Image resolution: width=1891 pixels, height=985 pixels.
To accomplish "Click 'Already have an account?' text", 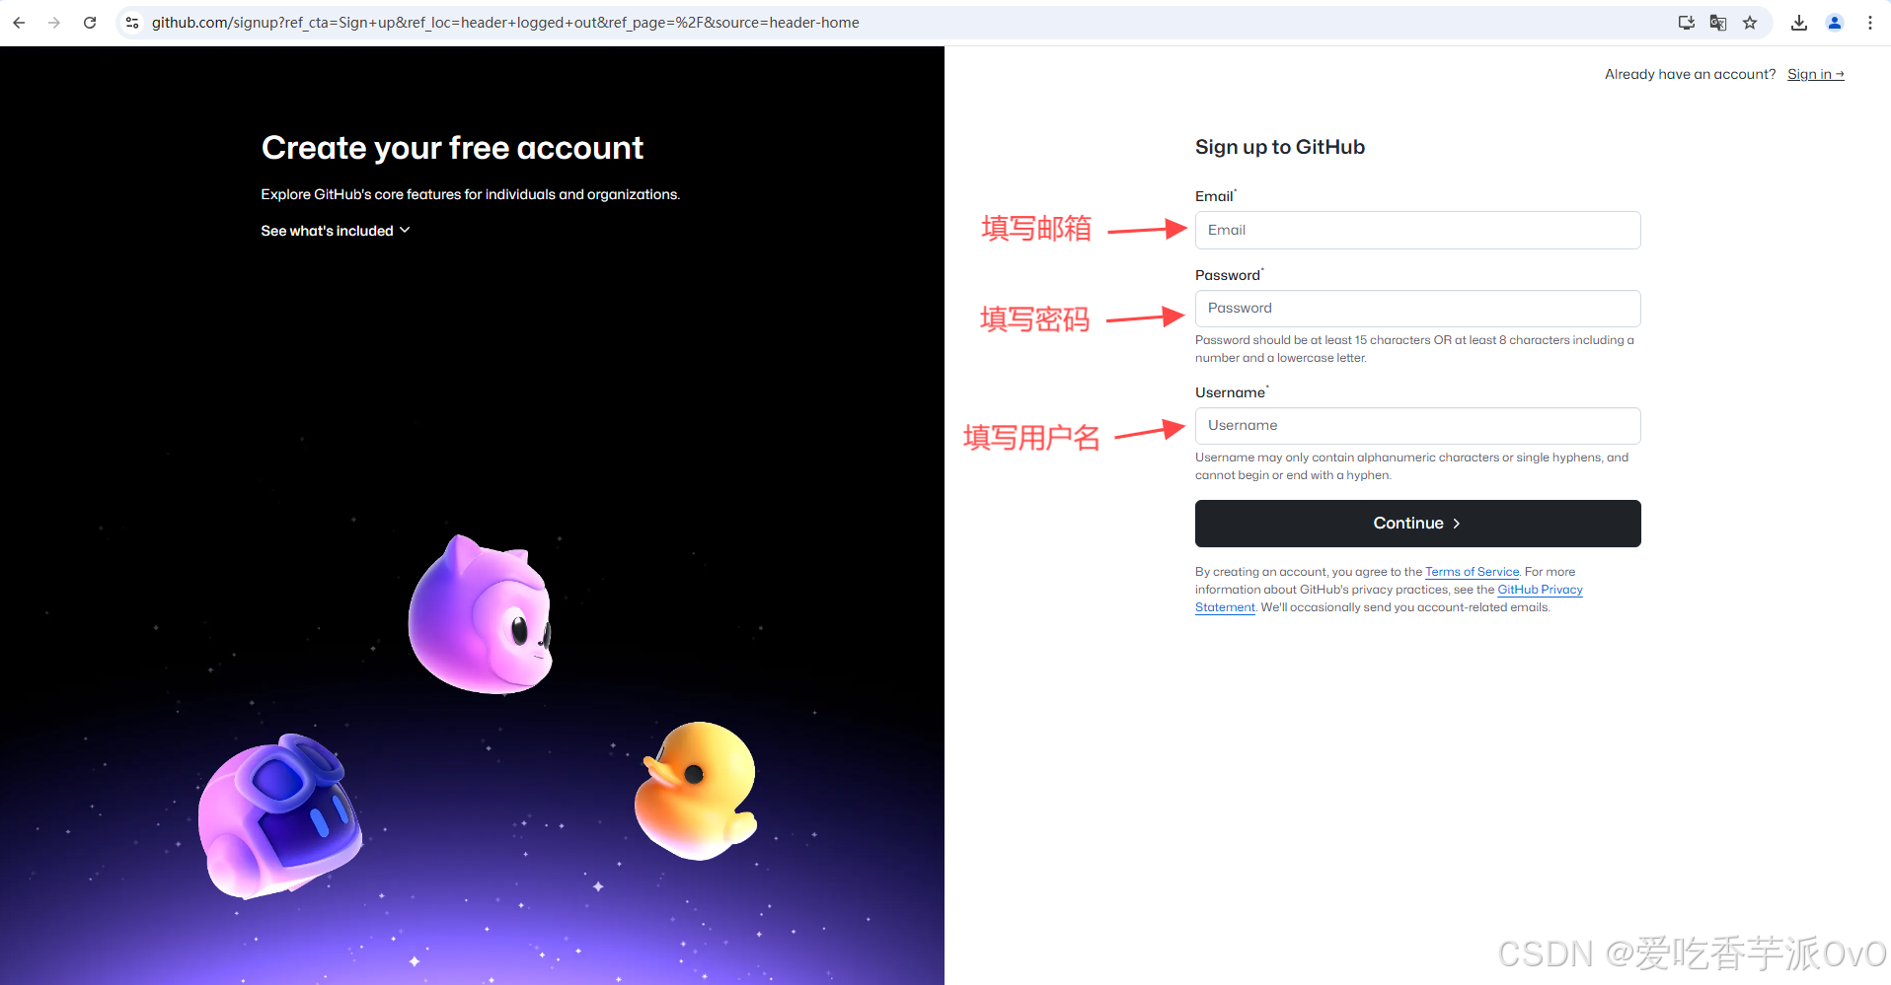I will pos(1690,74).
